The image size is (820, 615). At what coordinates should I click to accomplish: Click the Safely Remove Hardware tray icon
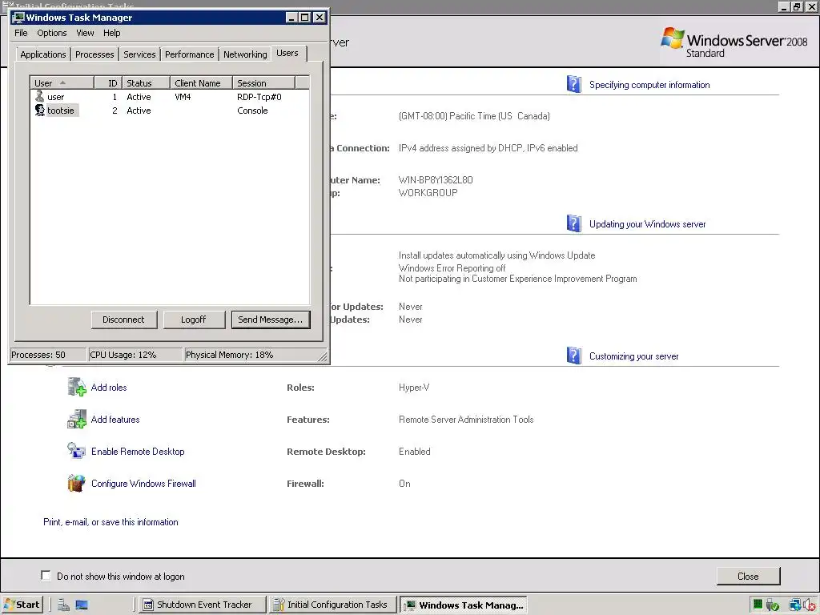(x=773, y=605)
